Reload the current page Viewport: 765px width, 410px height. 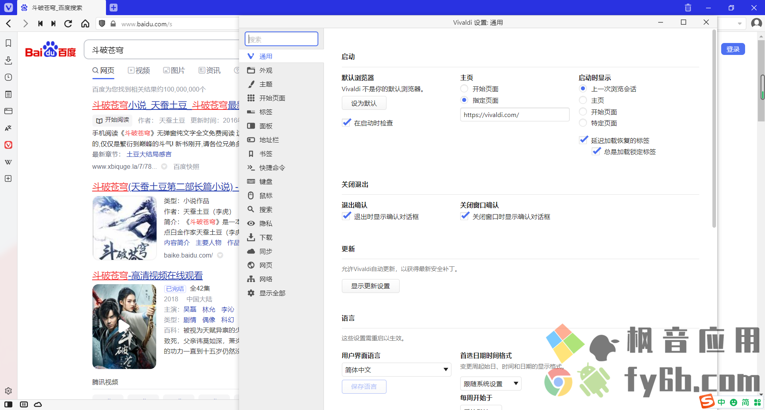(x=69, y=24)
